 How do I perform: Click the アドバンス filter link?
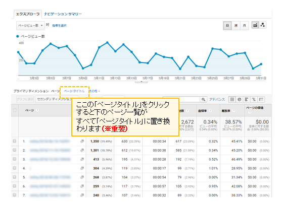pyautogui.click(x=217, y=100)
